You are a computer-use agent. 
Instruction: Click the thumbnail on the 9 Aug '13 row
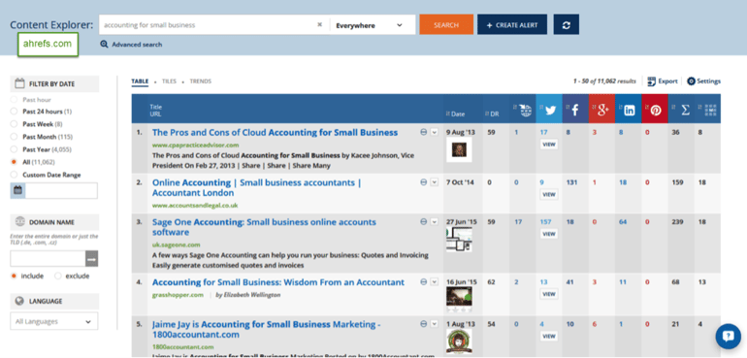pyautogui.click(x=459, y=149)
